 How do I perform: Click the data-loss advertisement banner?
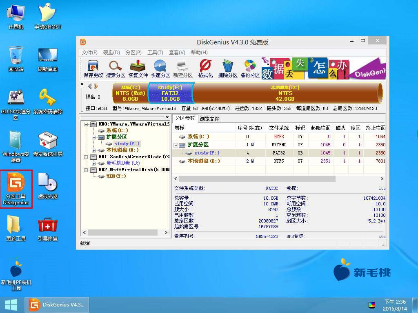click(323, 68)
